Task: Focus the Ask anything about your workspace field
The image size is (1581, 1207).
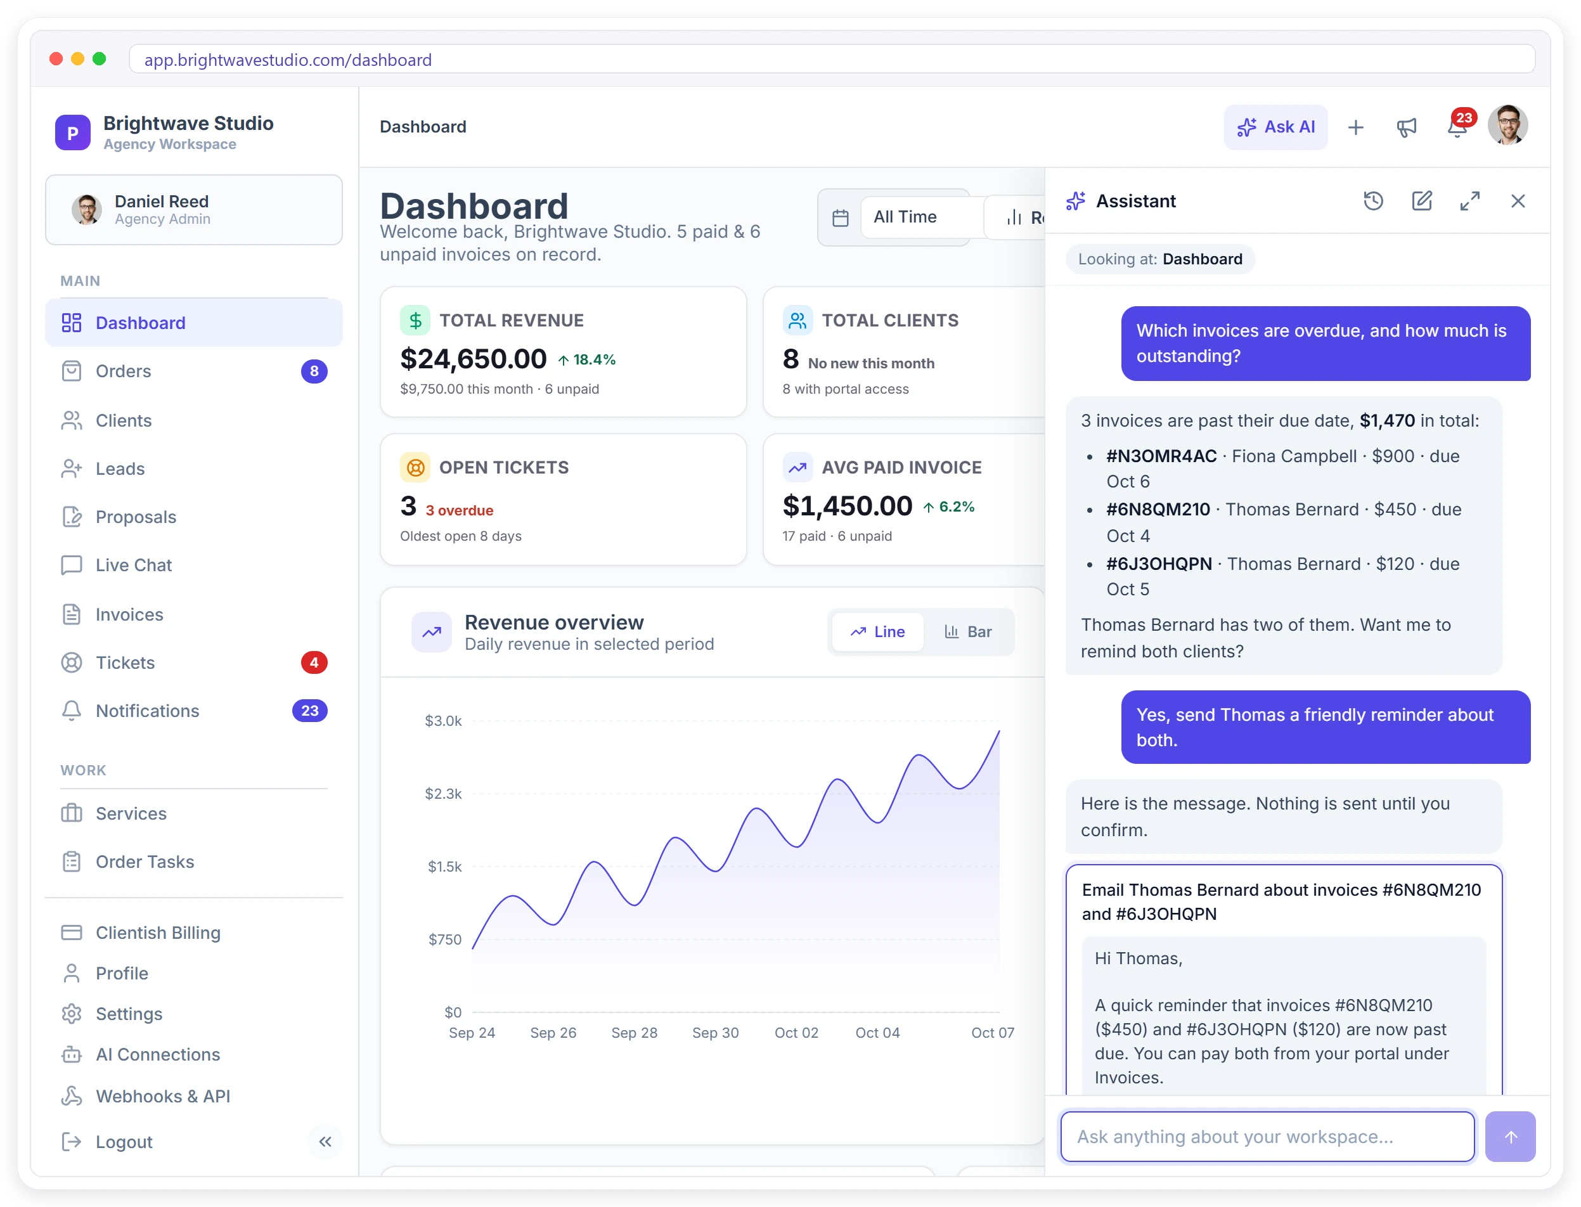Action: tap(1267, 1137)
